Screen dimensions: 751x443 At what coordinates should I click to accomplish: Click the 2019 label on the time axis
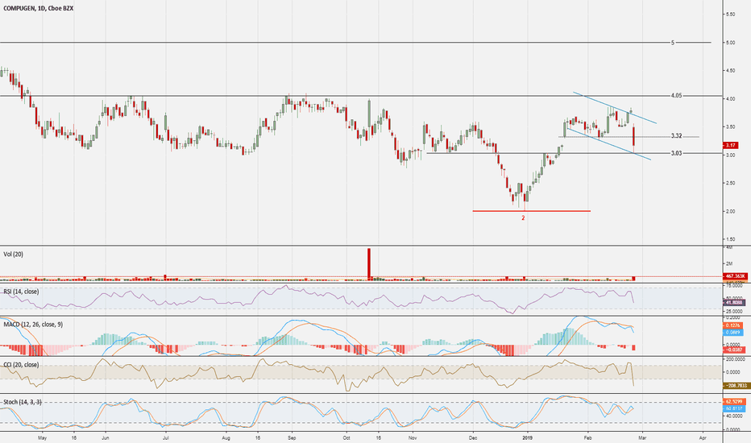528,437
